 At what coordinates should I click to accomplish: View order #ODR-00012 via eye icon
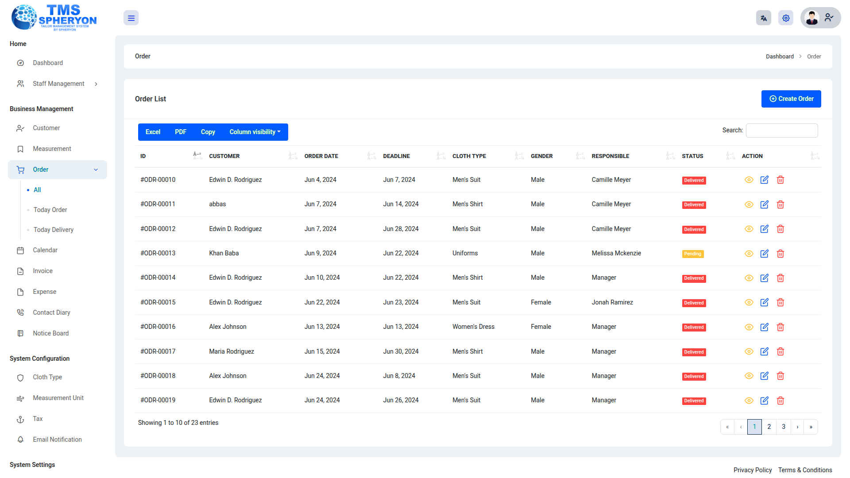(x=749, y=229)
